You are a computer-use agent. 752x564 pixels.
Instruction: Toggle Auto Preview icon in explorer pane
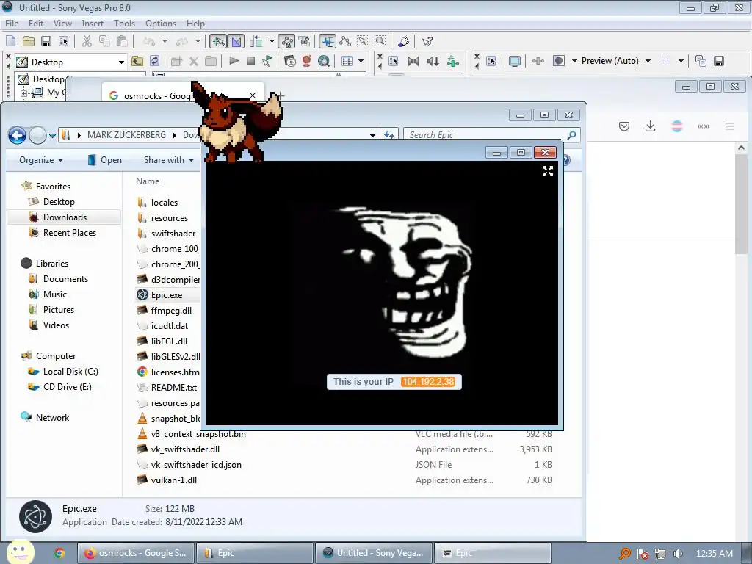(267, 61)
